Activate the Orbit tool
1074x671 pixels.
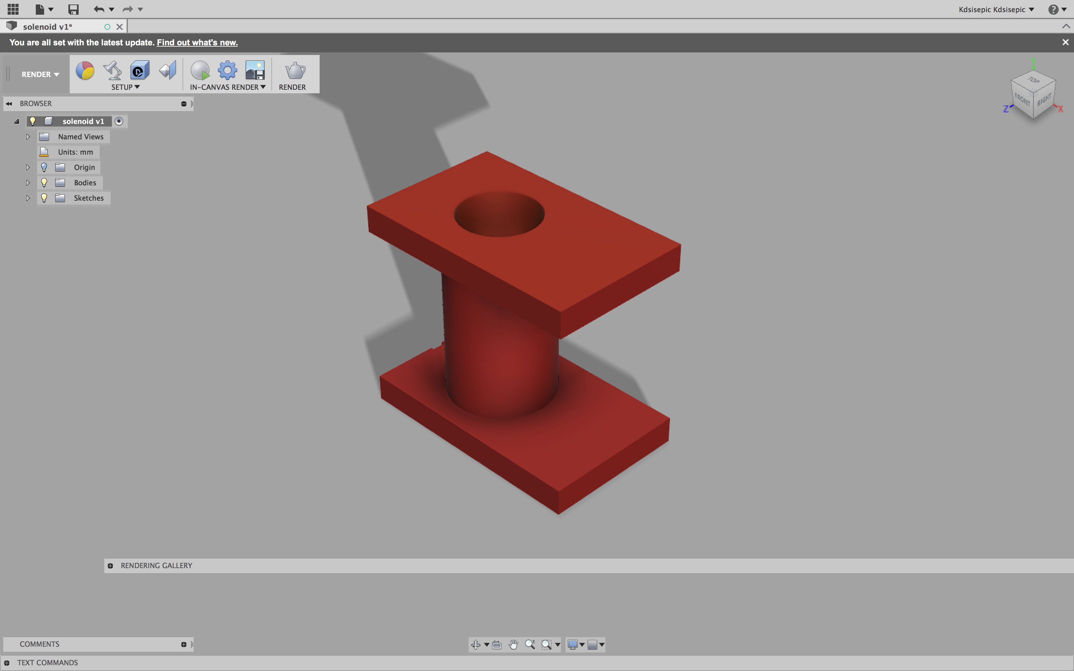(476, 644)
